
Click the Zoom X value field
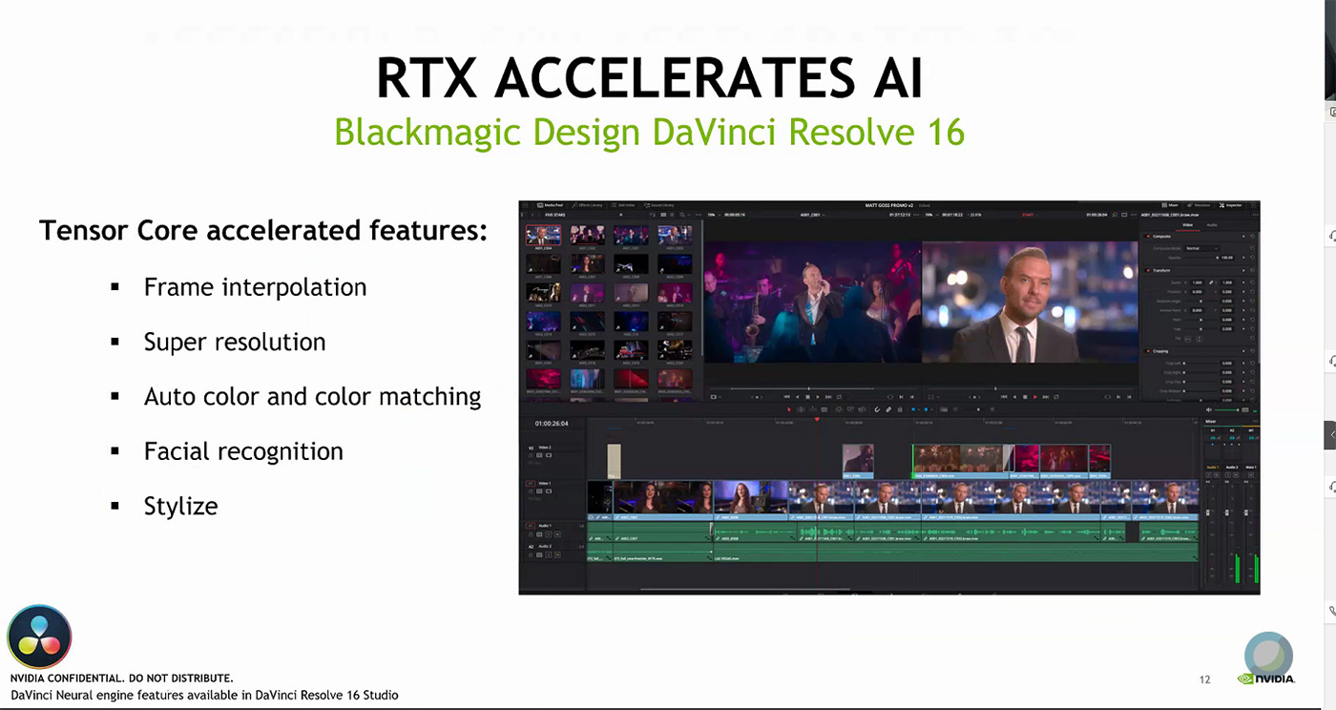1198,282
